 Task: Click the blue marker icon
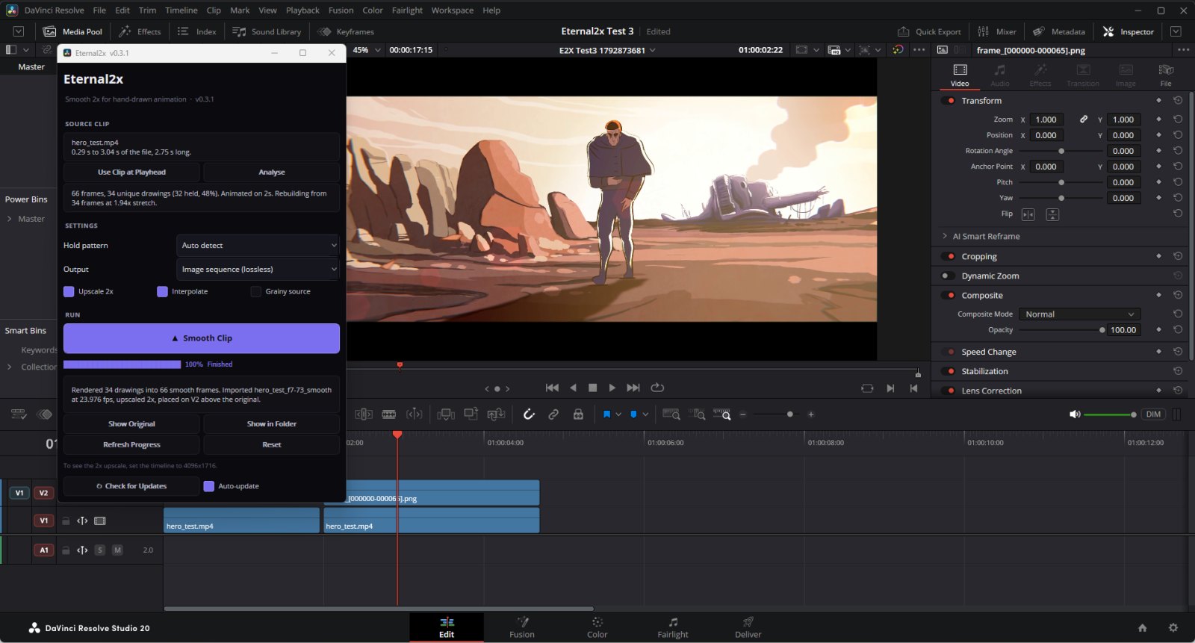633,414
